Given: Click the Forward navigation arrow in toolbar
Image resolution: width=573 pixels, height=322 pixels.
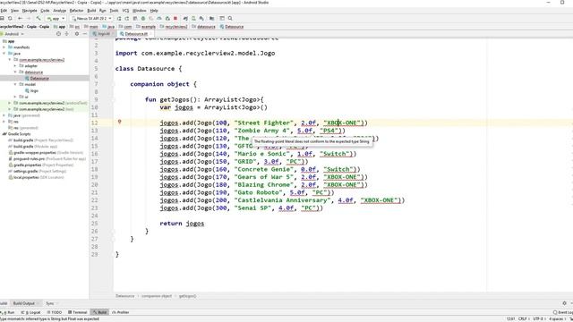Looking at the screenshot, I should 28,18.
